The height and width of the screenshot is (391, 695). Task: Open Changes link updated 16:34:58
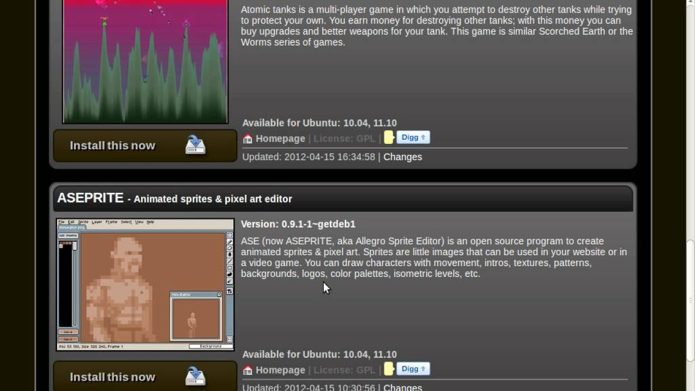[x=402, y=157]
